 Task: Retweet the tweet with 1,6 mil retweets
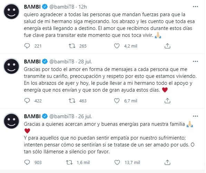(x=69, y=162)
